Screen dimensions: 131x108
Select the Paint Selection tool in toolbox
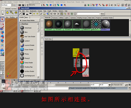(2, 28)
